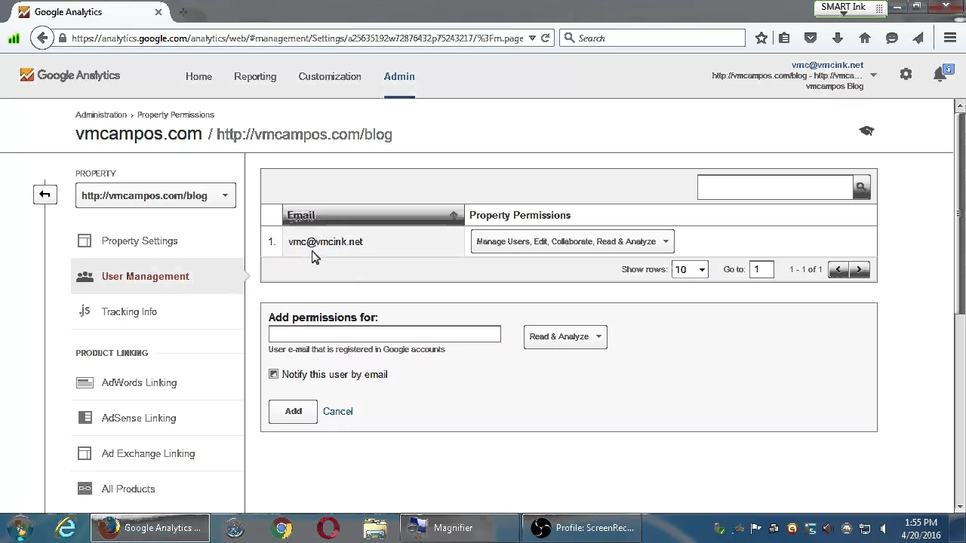The image size is (966, 543).
Task: Click the Administration breadcrumb link
Action: pyautogui.click(x=101, y=115)
